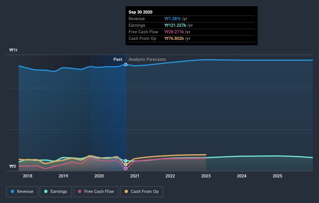
Task: Click the 2021 x-axis label
Action: pyautogui.click(x=135, y=176)
